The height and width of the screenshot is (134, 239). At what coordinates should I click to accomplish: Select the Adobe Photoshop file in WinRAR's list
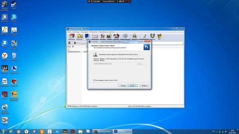(x=74, y=52)
